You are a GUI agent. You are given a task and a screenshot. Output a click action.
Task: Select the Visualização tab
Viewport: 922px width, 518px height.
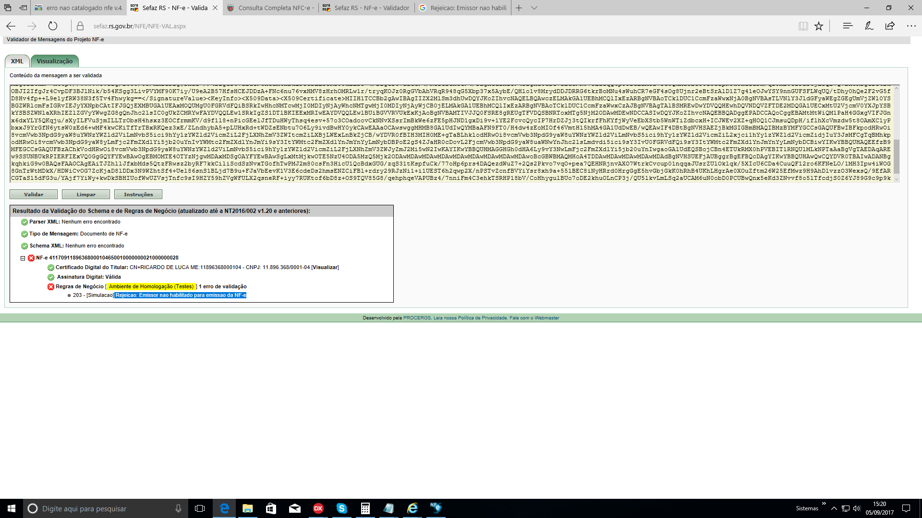(55, 61)
